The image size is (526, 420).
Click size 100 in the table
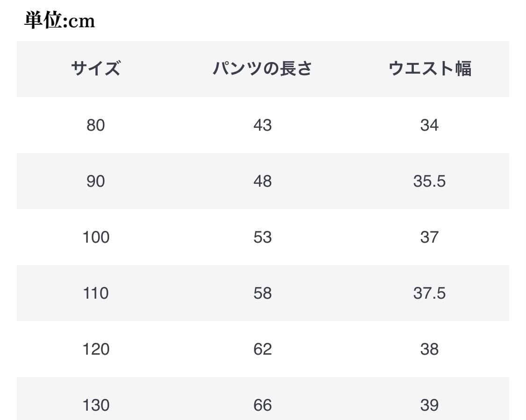tap(96, 237)
